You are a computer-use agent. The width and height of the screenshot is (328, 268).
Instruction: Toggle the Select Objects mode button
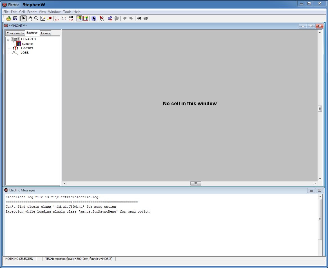79,18
